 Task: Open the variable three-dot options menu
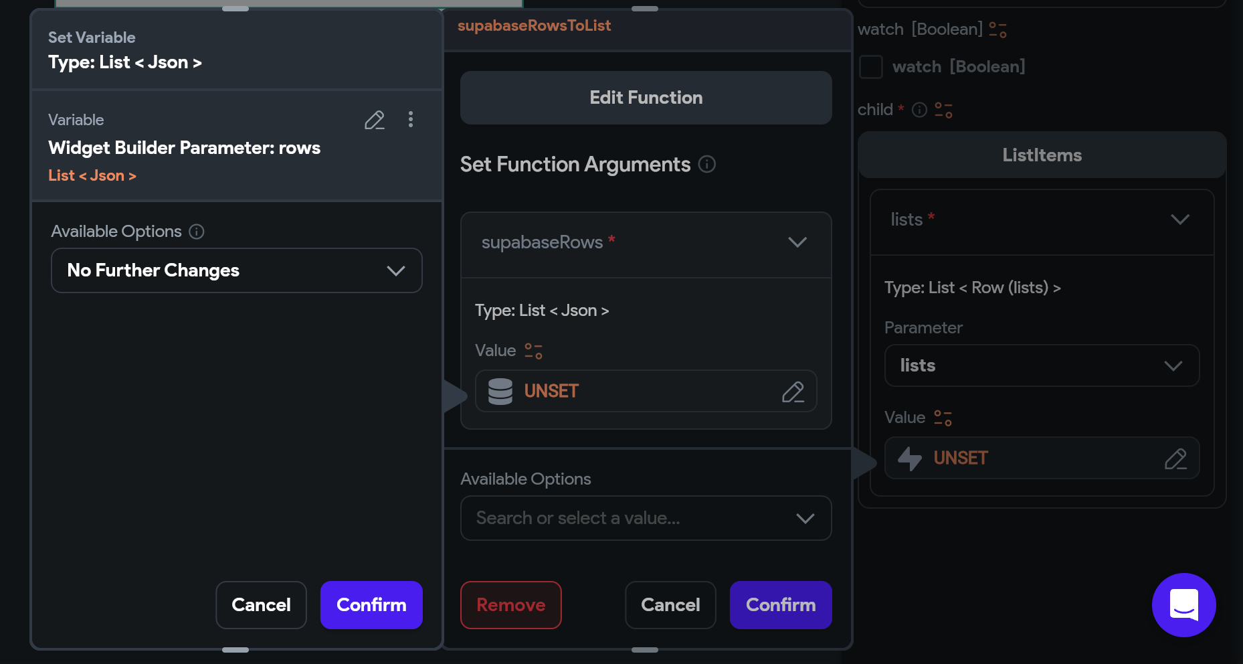411,120
